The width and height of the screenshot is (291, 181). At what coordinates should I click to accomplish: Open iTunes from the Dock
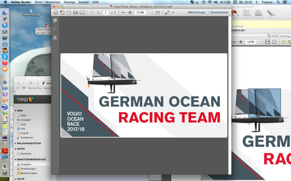[x=4, y=63]
